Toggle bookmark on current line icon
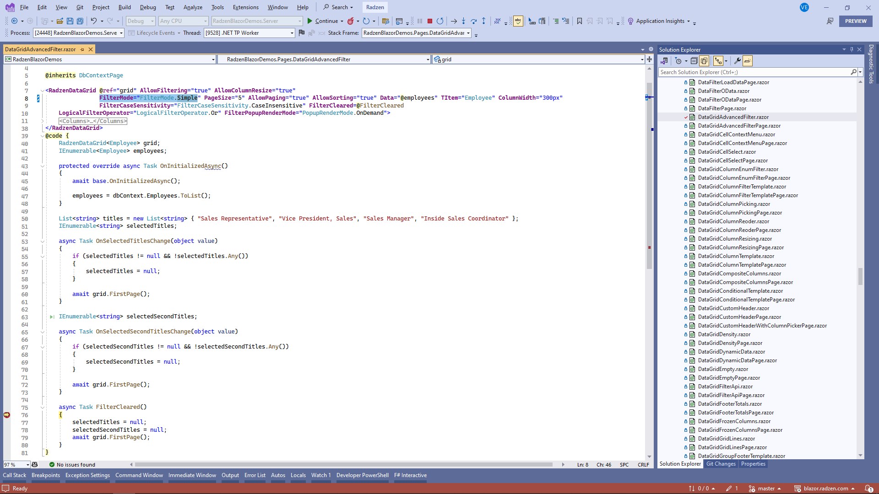This screenshot has height=494, width=879. (x=579, y=21)
